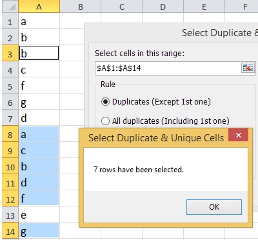Screen dimensions: 258x240
Task: Click OK in the message dialog
Action: click(x=214, y=207)
